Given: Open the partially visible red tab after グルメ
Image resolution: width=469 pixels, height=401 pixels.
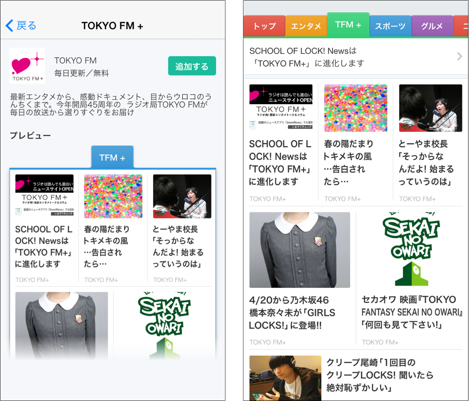Looking at the screenshot, I should point(461,26).
